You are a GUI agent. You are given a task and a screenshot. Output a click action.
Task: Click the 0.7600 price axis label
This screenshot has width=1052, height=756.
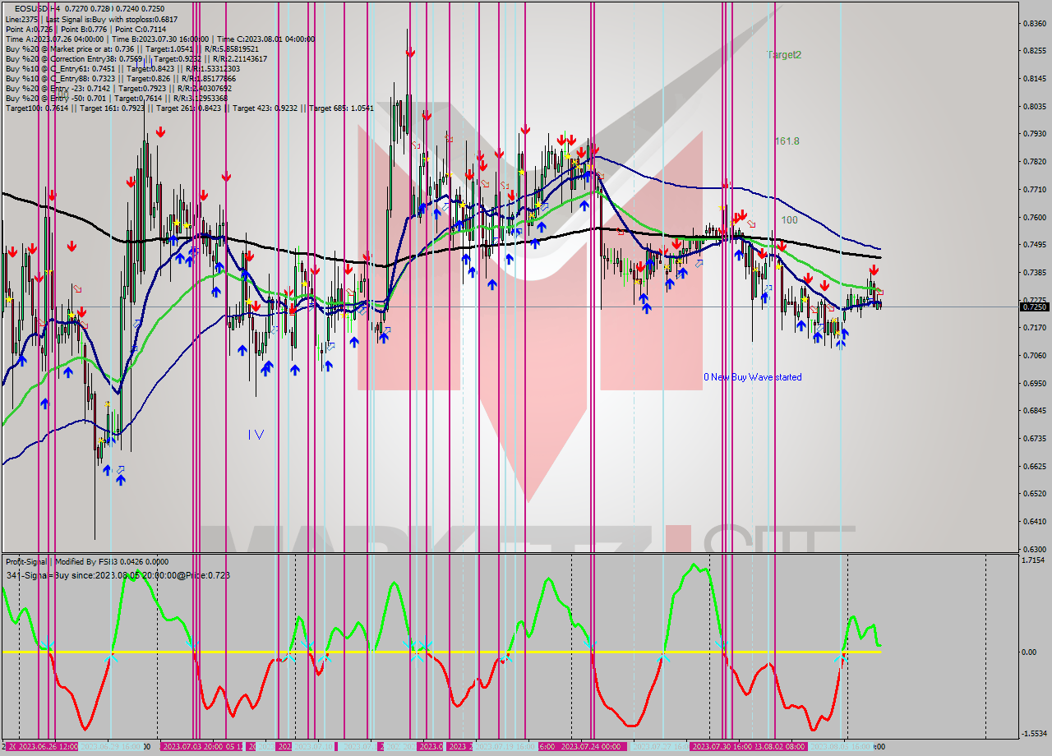1034,218
